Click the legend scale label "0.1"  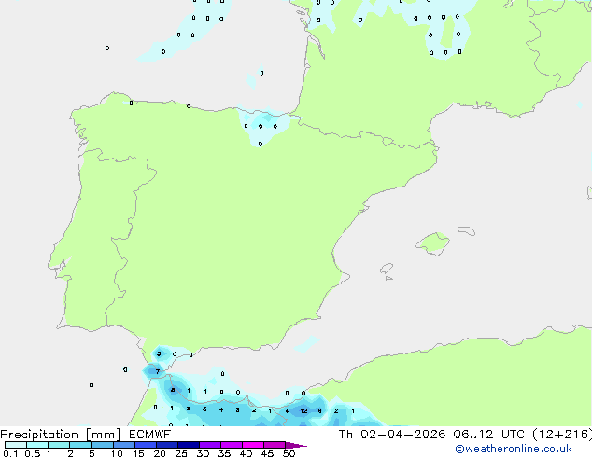coord(10,453)
